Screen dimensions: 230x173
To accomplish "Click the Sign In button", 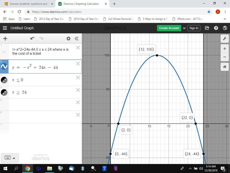I will click(x=194, y=28).
